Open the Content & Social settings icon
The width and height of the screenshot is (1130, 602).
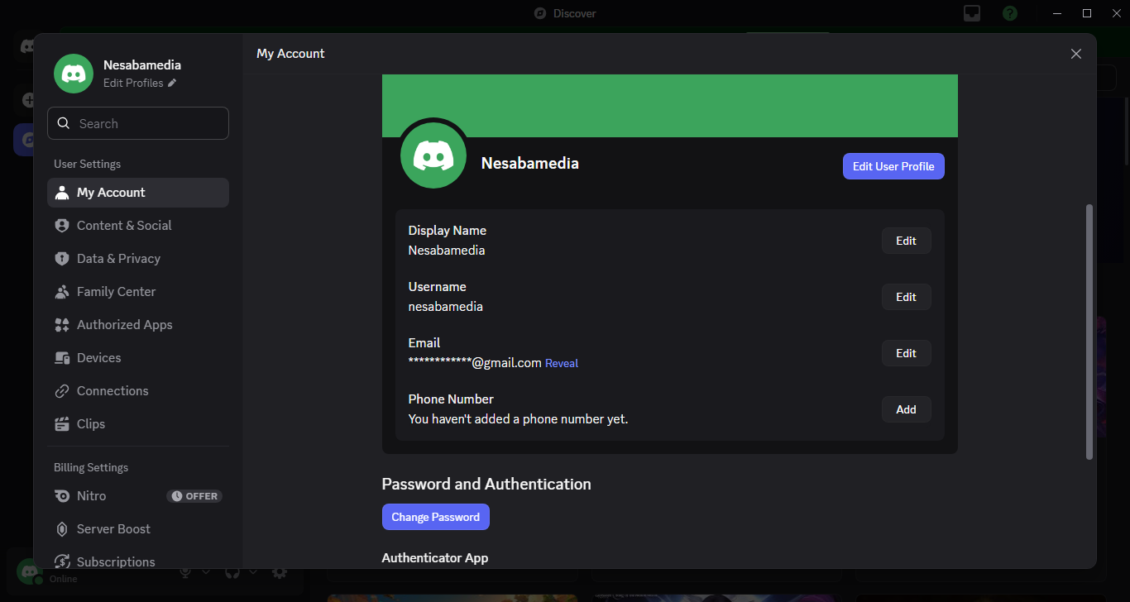[61, 226]
